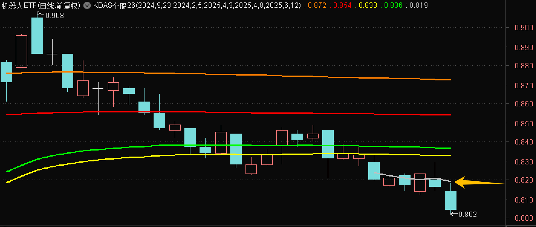
Task: Click the red indicator value 0.854
Action: pos(342,5)
